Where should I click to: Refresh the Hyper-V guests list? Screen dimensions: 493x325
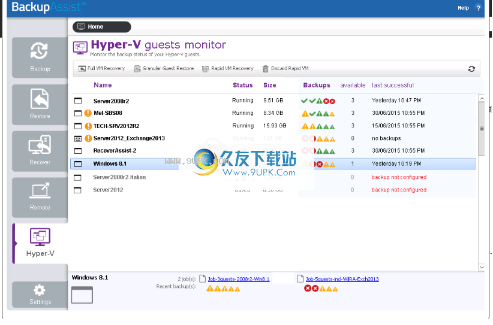(x=471, y=69)
